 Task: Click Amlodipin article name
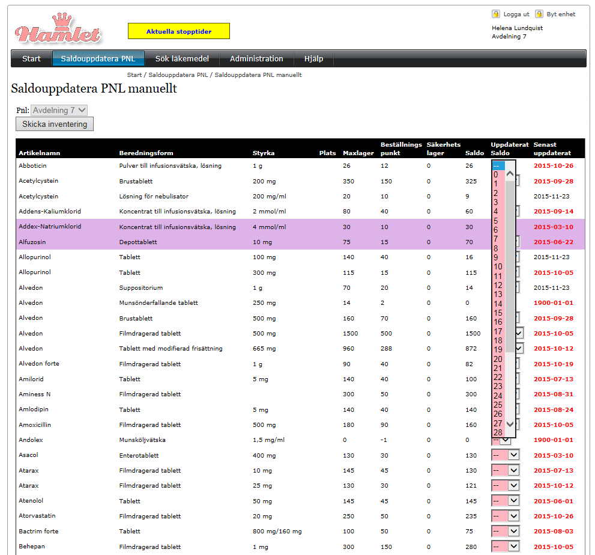[x=34, y=409]
